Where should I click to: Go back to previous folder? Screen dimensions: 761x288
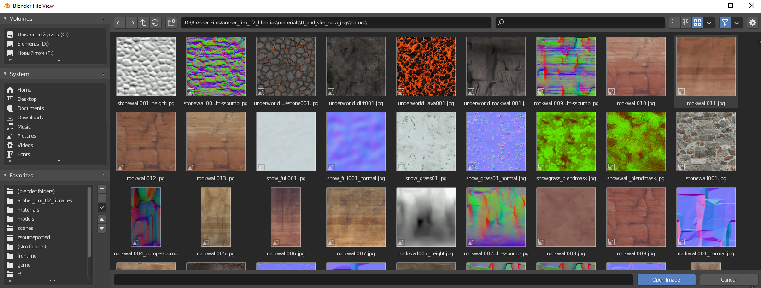120,23
